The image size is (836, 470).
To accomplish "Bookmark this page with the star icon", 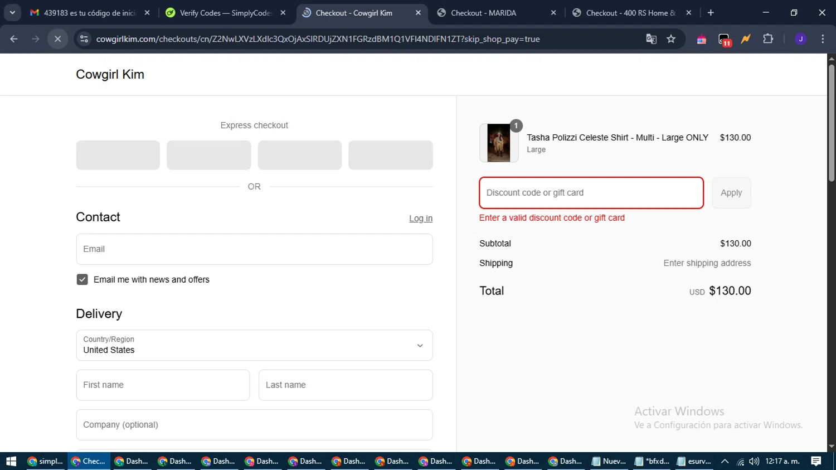I will [x=671, y=39].
